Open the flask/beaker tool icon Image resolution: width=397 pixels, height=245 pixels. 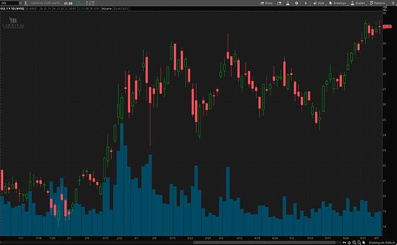click(x=287, y=3)
